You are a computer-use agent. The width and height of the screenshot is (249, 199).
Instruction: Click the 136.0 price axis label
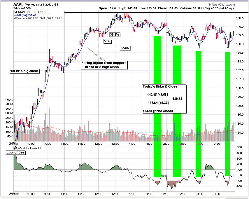240,97
